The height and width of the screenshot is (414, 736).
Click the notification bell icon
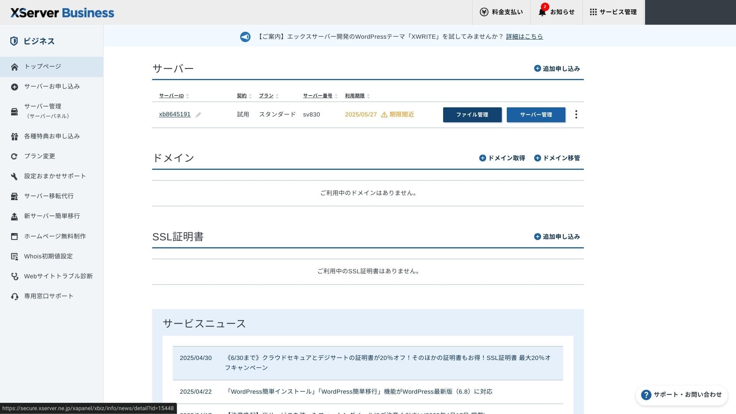(542, 12)
